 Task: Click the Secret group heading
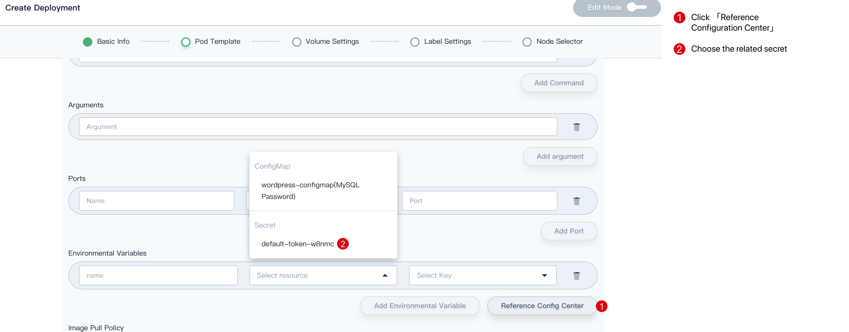click(x=265, y=225)
